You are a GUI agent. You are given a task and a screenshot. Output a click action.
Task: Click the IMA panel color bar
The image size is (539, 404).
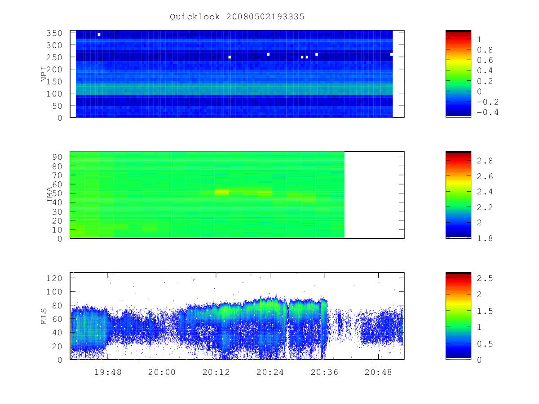(x=458, y=195)
